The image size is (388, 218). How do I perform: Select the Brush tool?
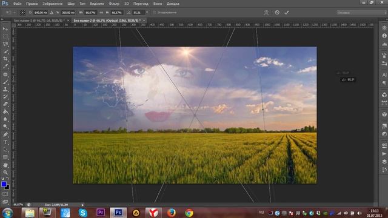5,82
